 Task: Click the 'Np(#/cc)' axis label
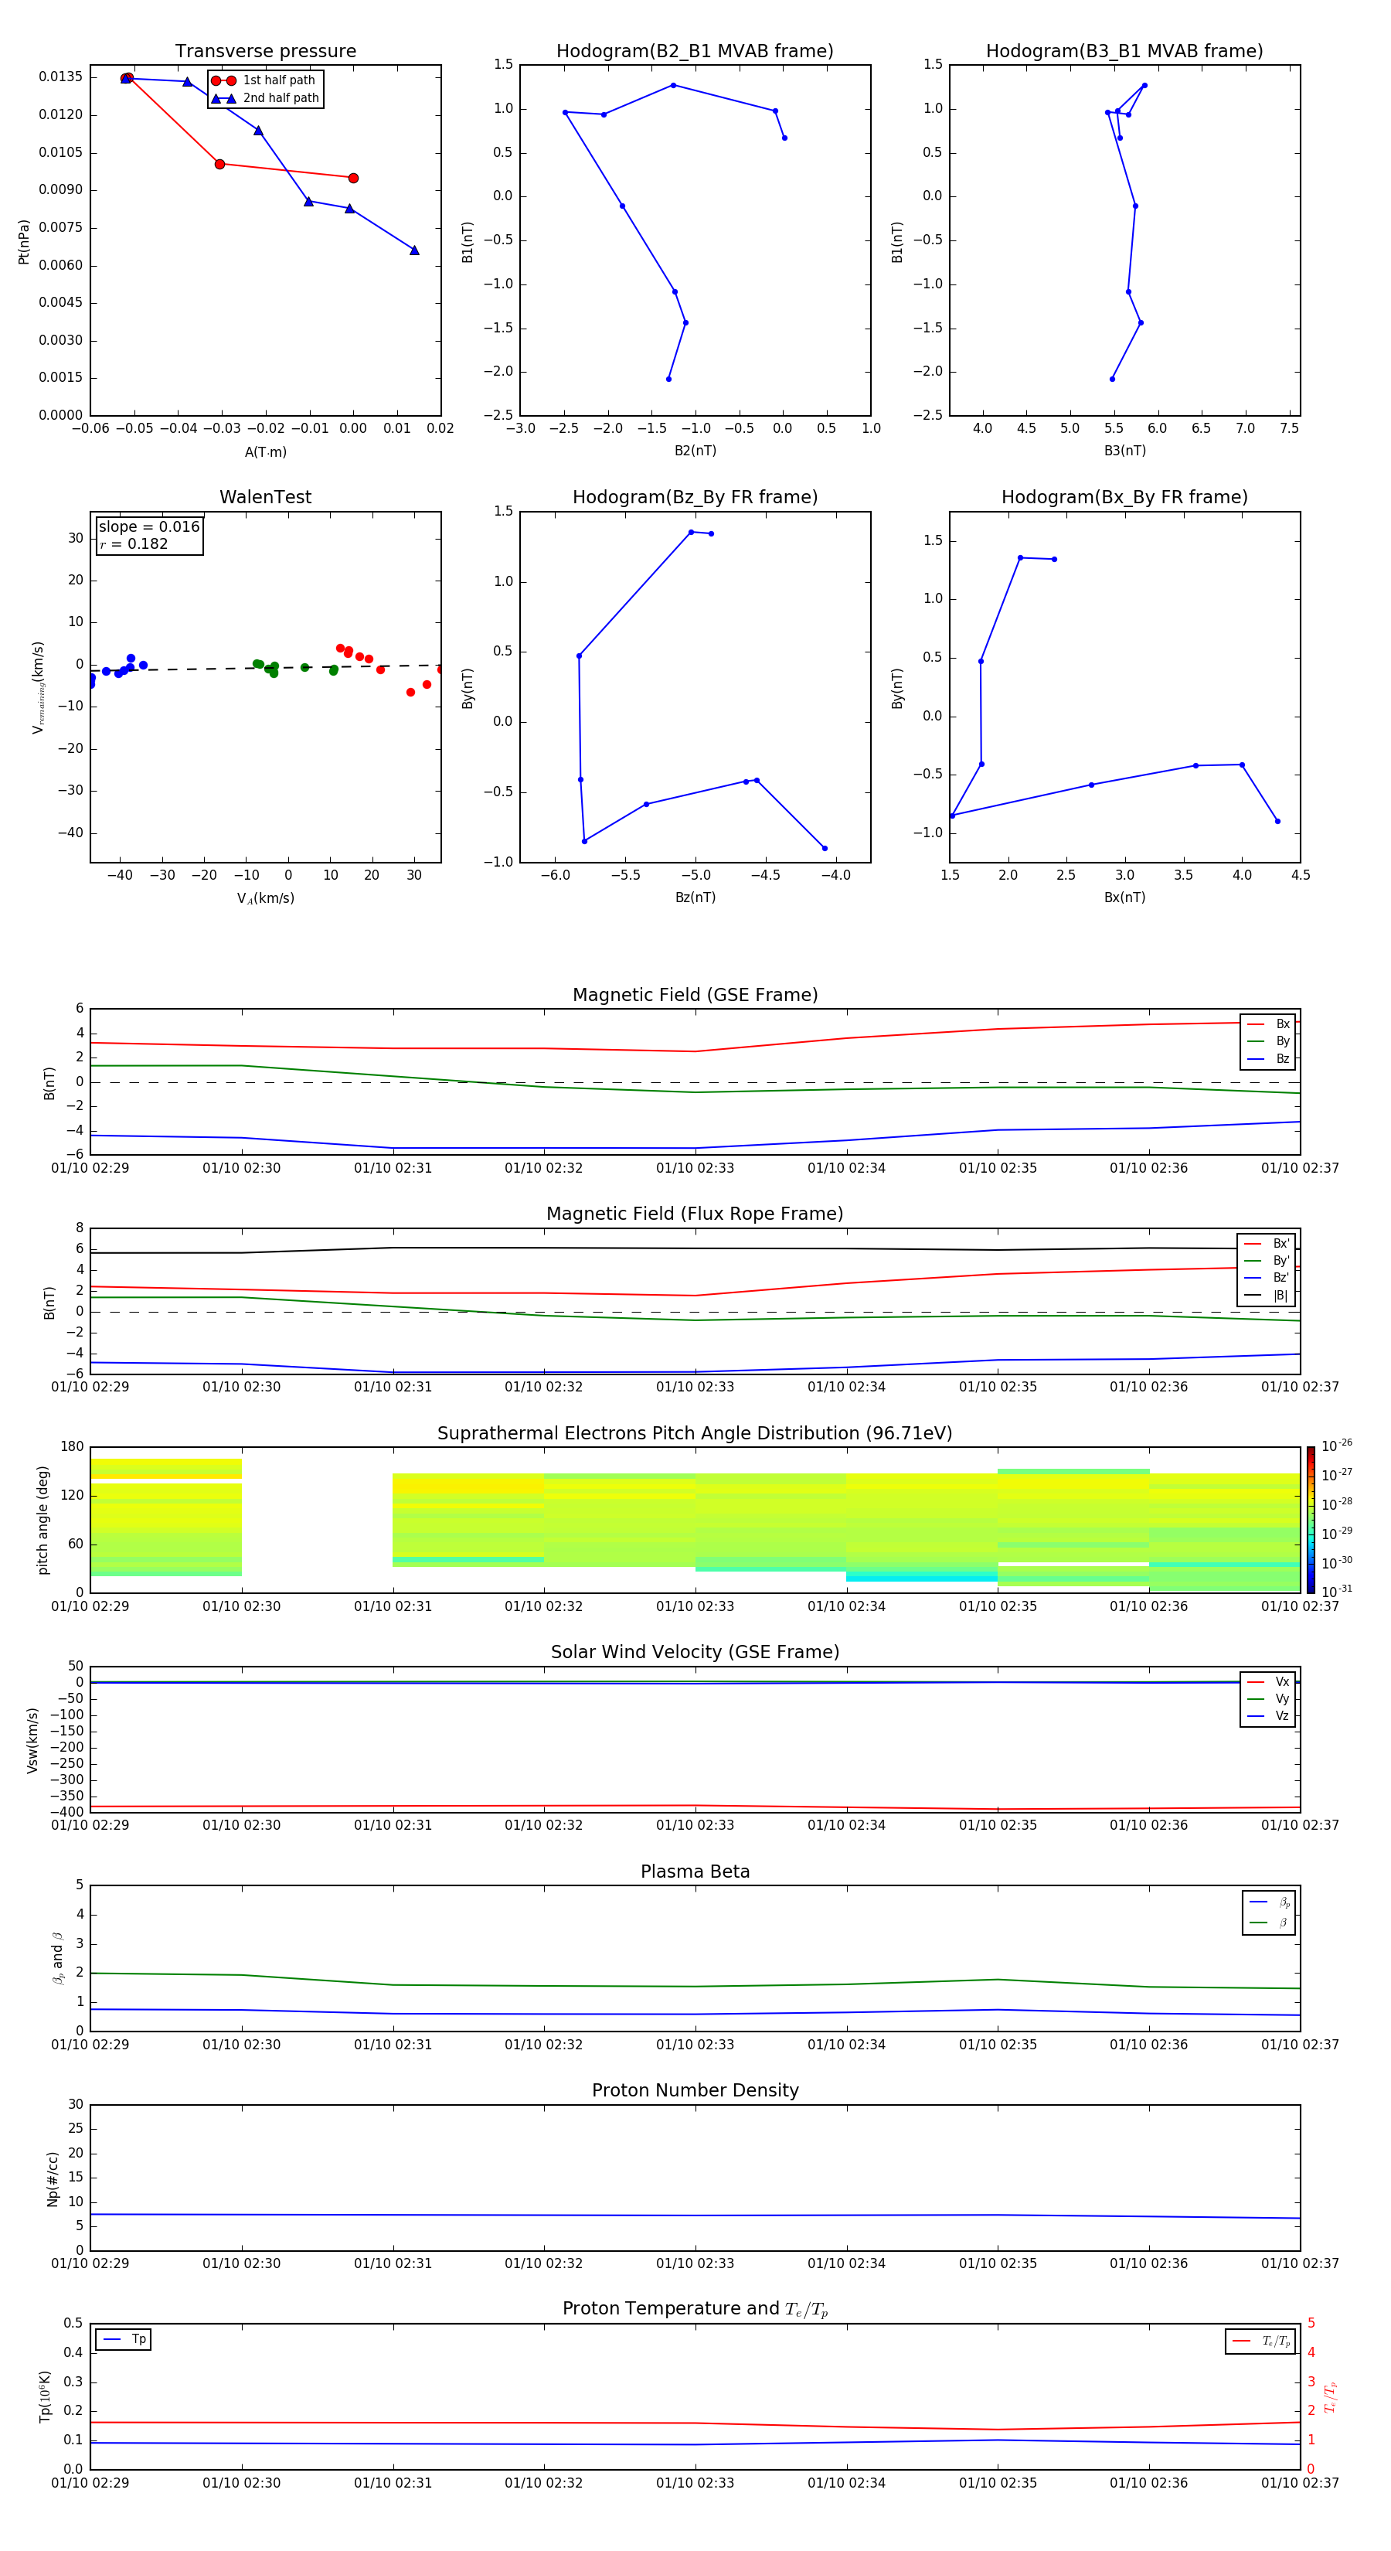pos(53,2178)
